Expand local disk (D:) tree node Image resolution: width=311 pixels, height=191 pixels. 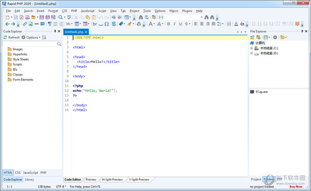point(251,53)
